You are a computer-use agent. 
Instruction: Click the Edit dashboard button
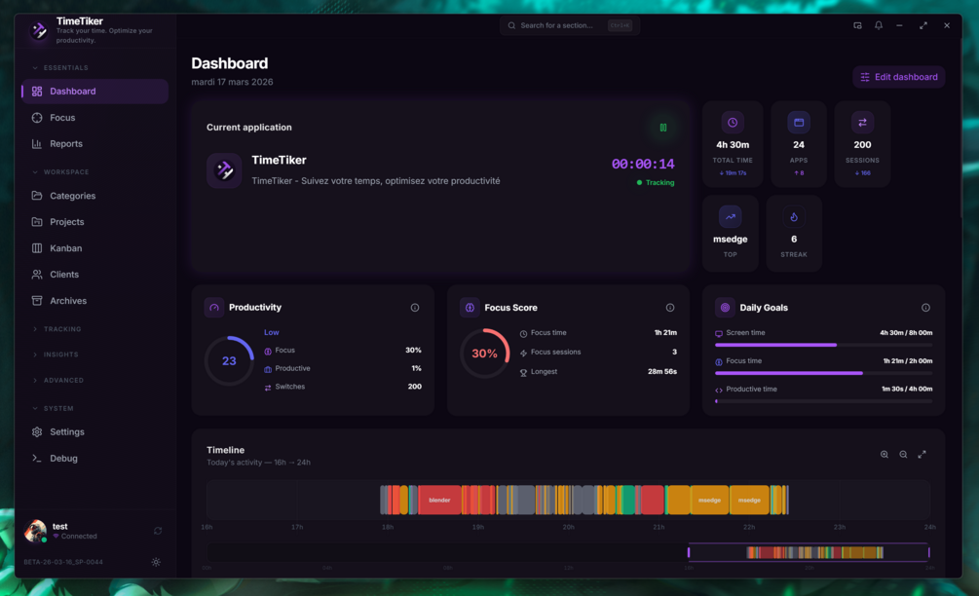(897, 76)
